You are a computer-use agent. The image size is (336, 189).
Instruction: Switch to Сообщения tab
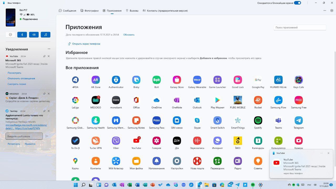pyautogui.click(x=67, y=11)
